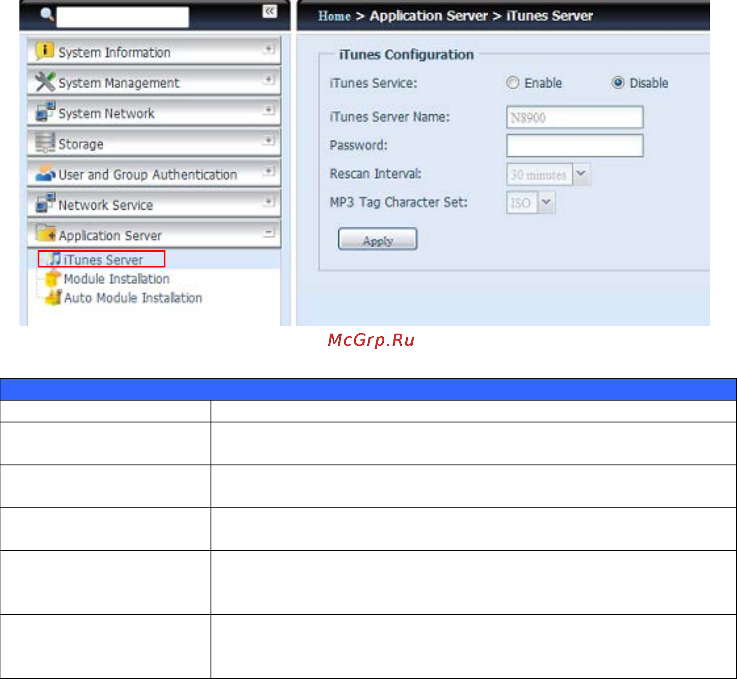737x679 pixels.
Task: Click the Auto Module Installation icon
Action: [x=53, y=297]
